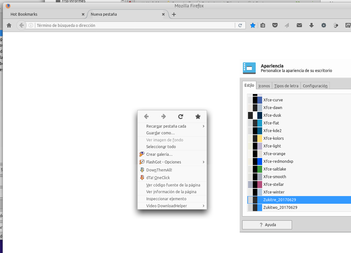351x253 pixels.
Task: Choose Seleccionar todo menu entry
Action: click(172, 146)
